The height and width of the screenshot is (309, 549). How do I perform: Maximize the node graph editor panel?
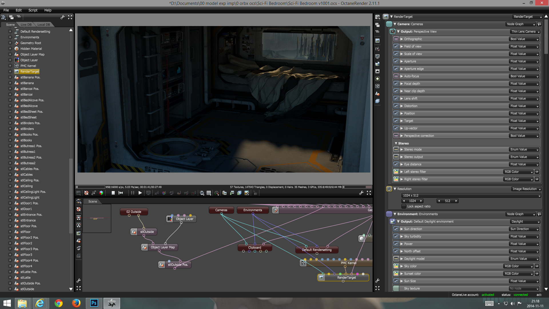(79, 288)
